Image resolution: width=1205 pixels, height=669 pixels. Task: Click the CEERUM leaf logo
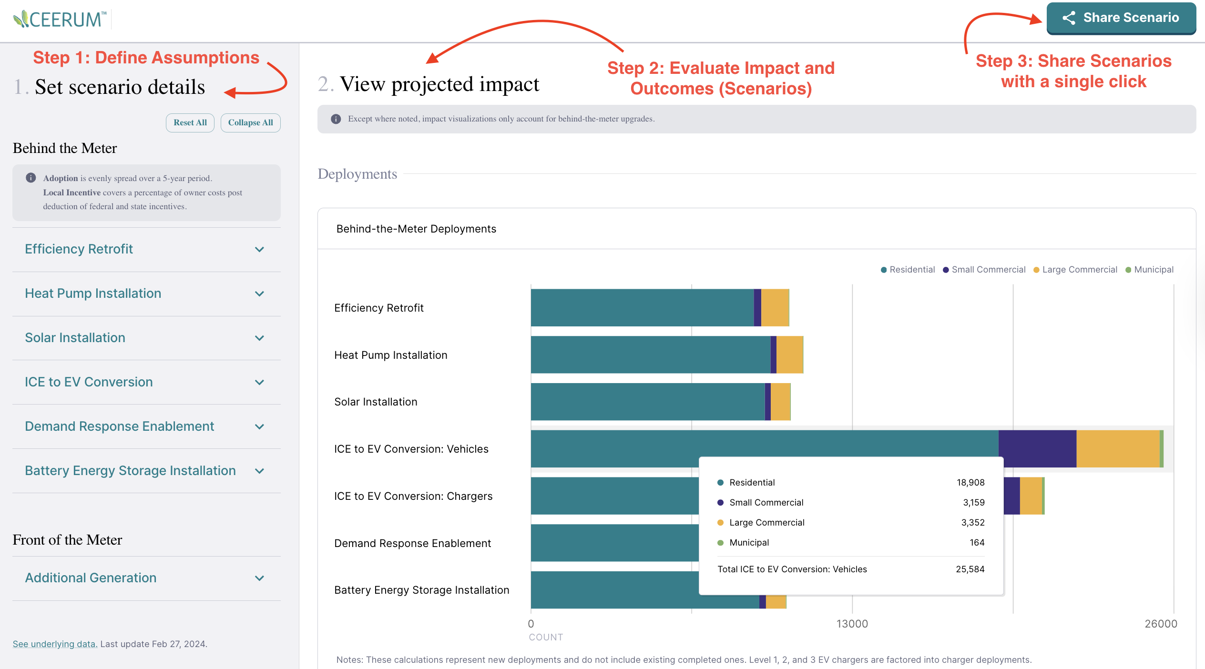21,19
